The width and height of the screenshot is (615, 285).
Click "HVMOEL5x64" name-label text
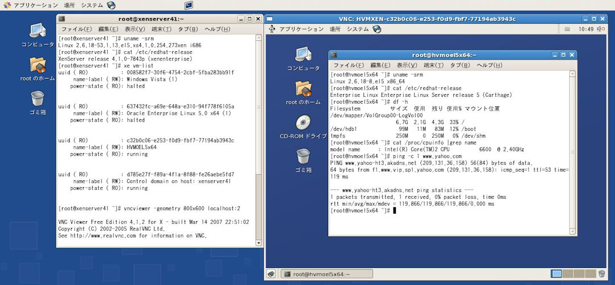(141, 147)
